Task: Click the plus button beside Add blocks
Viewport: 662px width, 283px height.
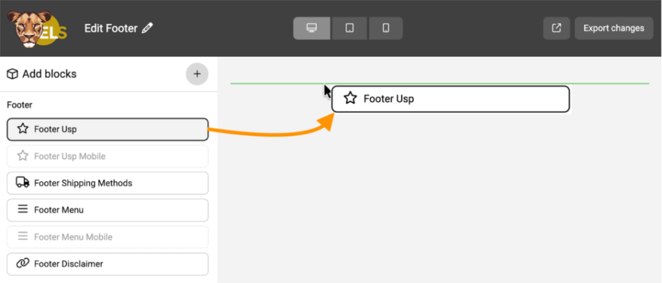Action: [197, 74]
